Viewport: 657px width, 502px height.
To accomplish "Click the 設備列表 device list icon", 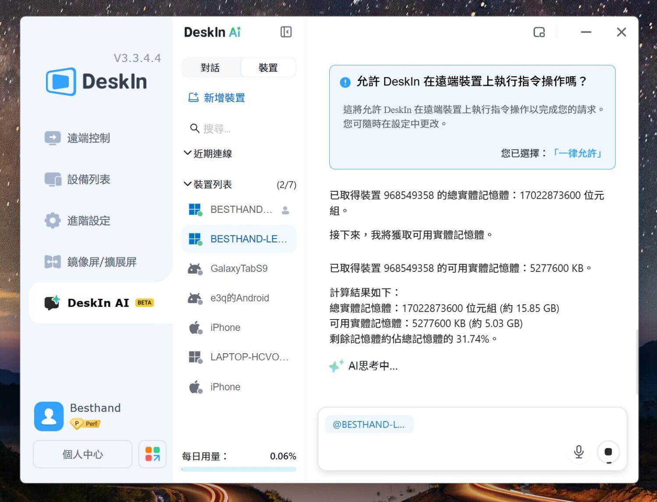I will (53, 179).
